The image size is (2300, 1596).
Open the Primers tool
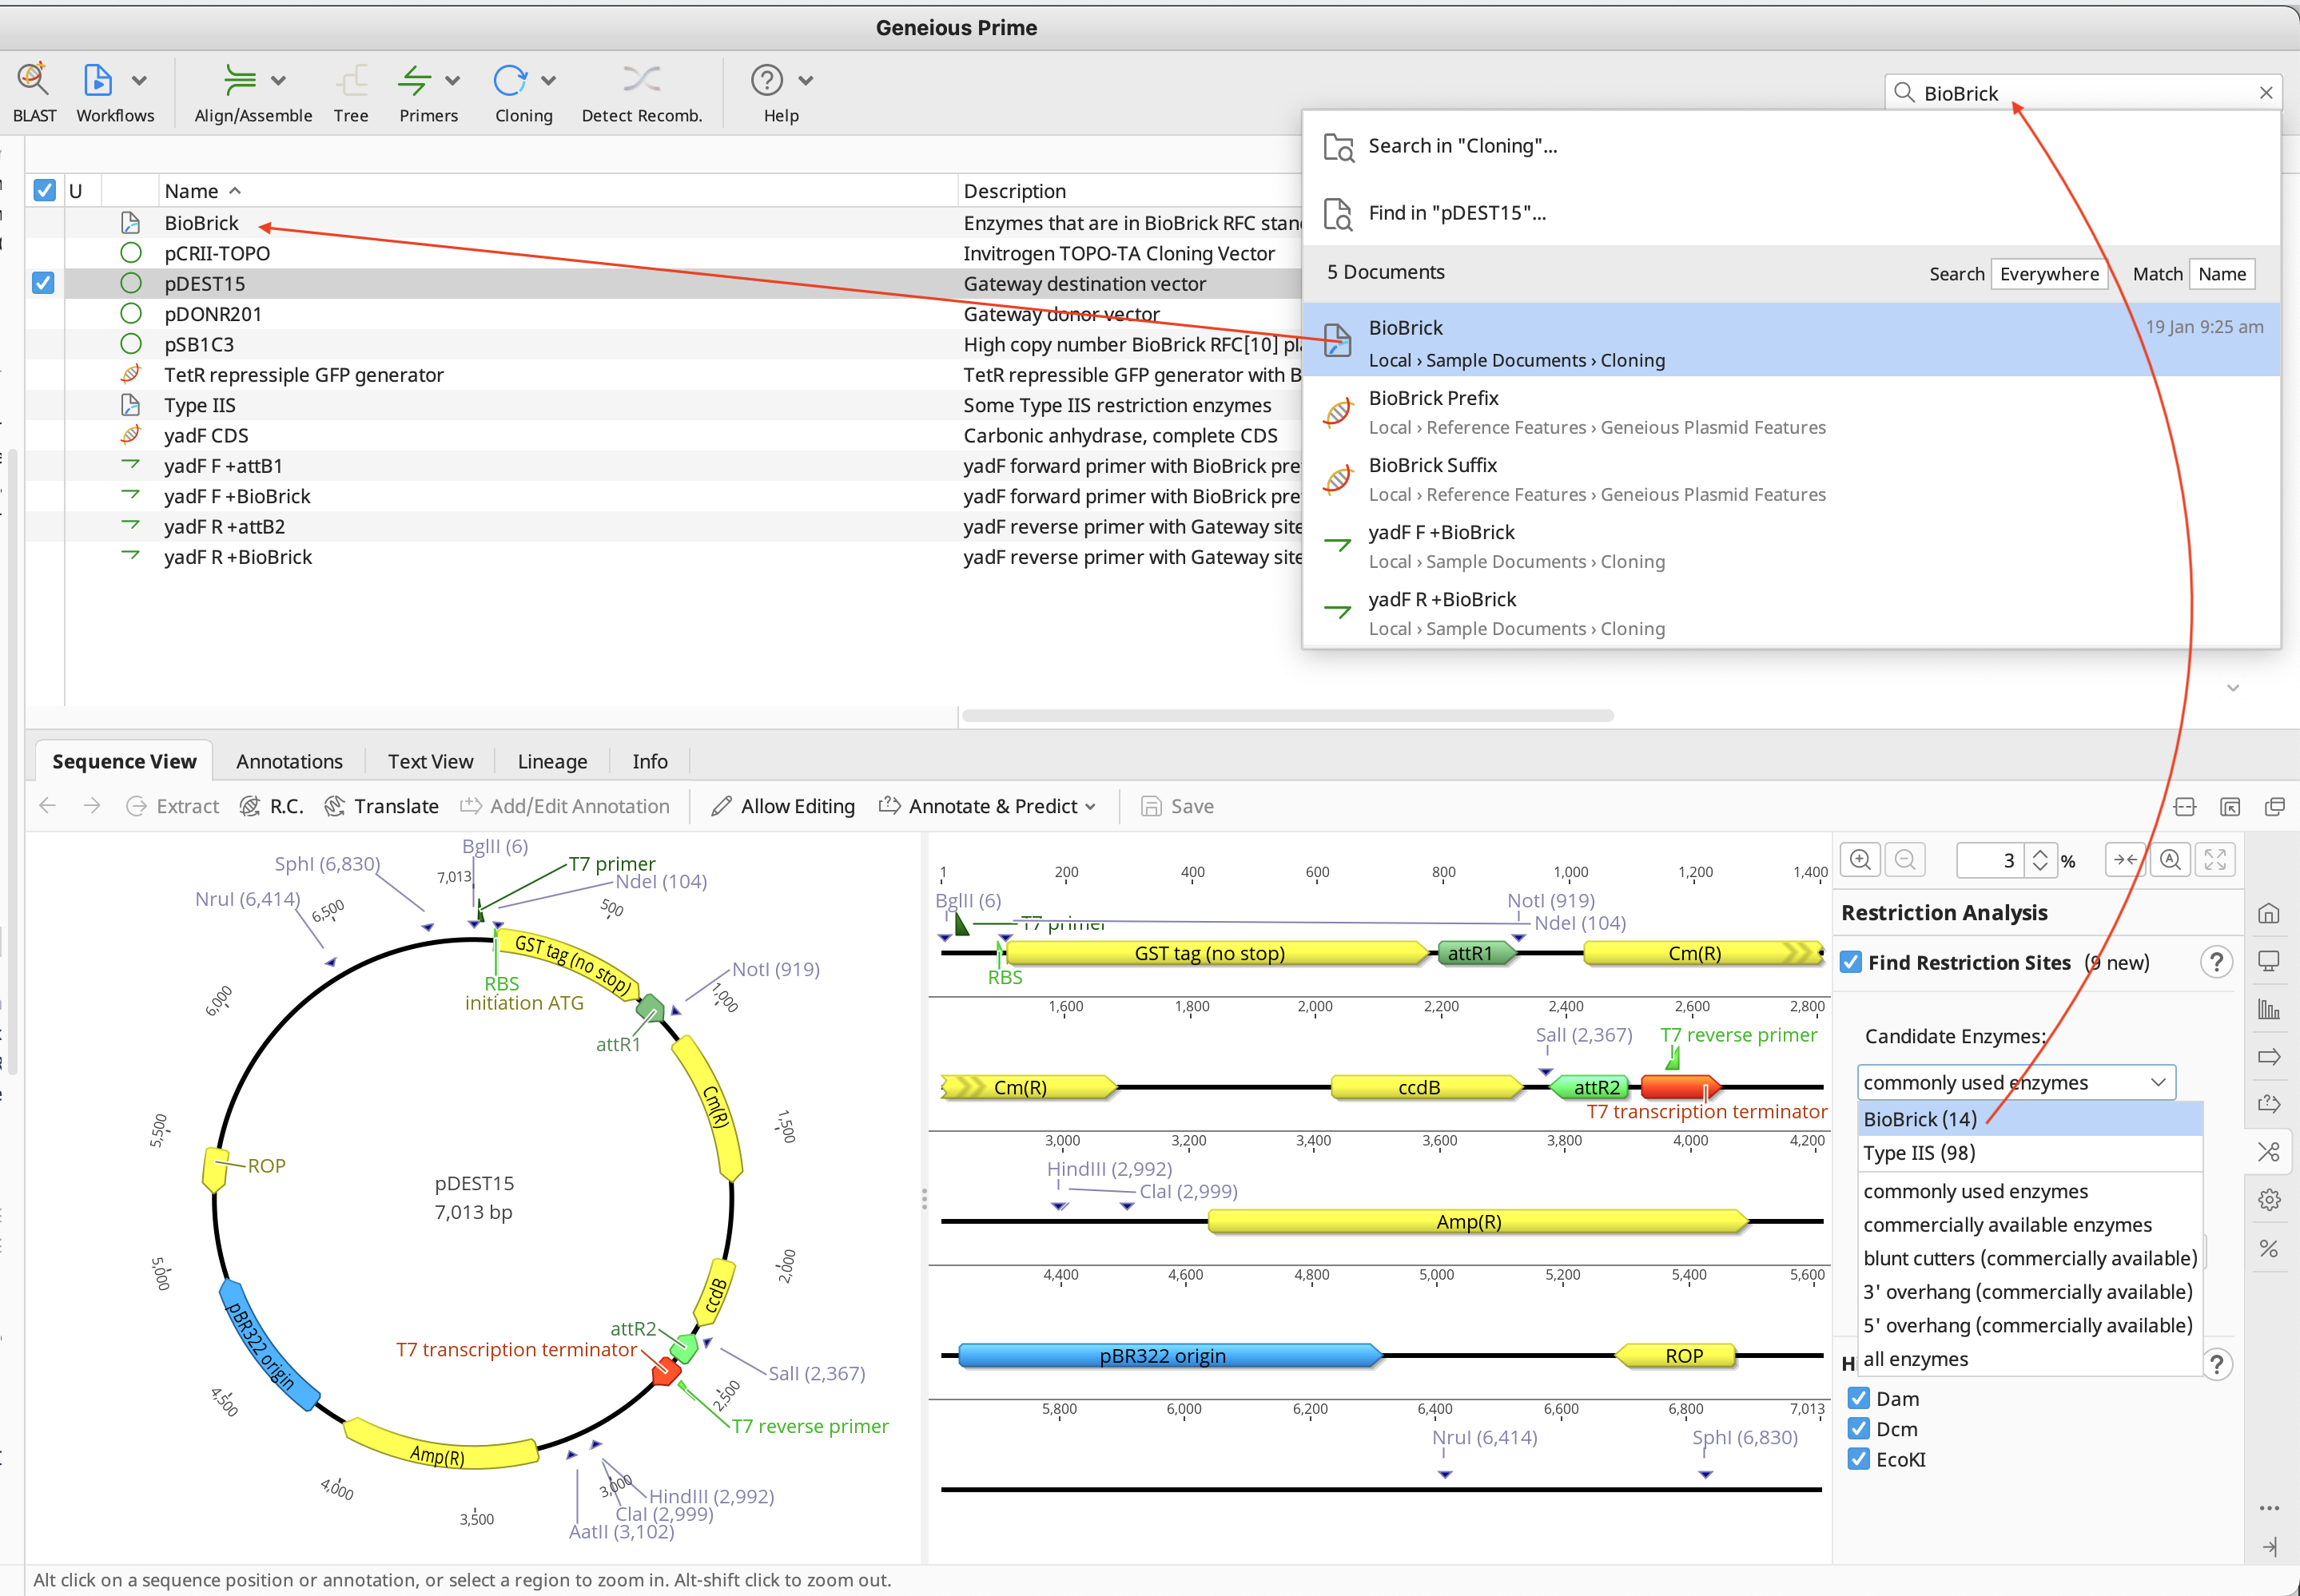point(416,81)
